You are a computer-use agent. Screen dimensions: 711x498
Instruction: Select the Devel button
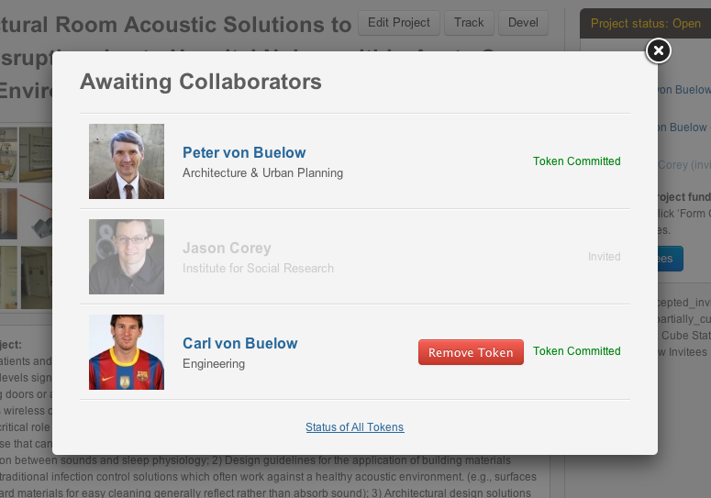(528, 23)
